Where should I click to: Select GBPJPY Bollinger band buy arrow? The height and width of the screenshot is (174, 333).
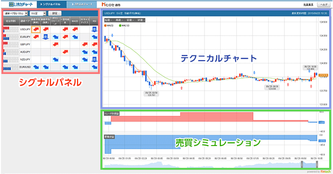pos(56,45)
